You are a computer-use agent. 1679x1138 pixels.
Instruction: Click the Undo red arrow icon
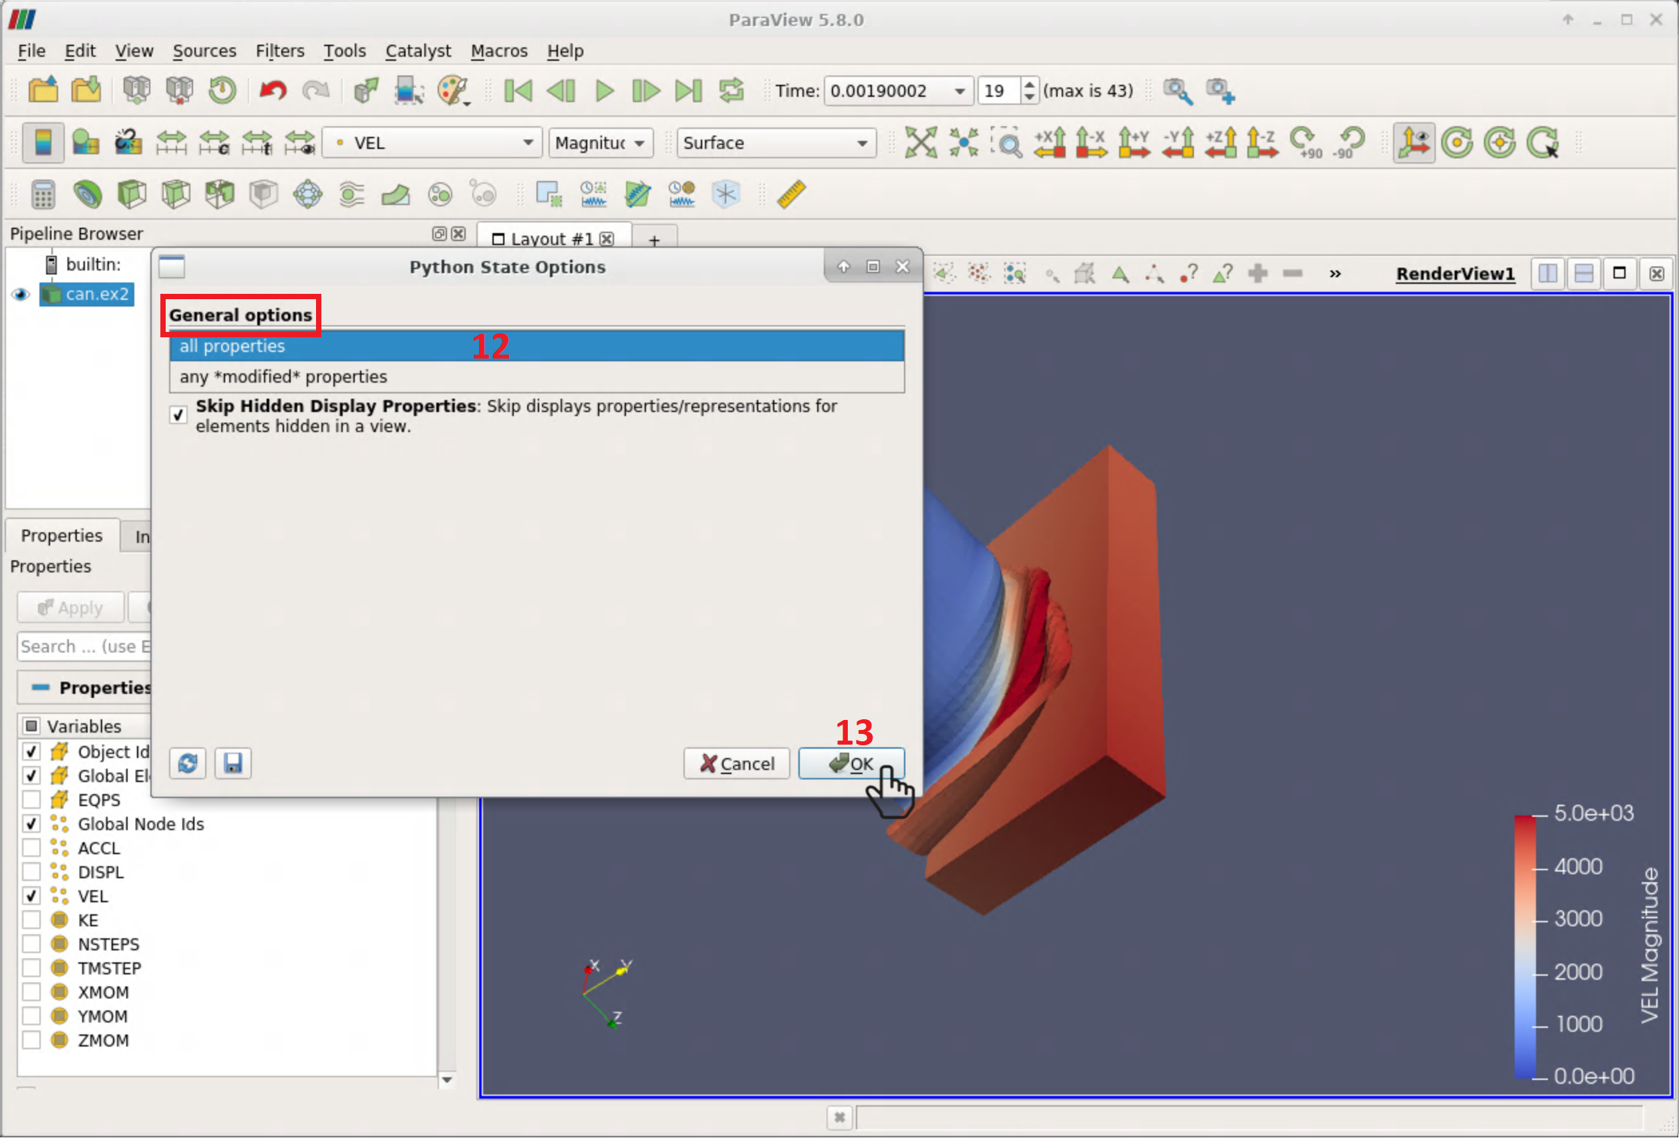tap(273, 90)
